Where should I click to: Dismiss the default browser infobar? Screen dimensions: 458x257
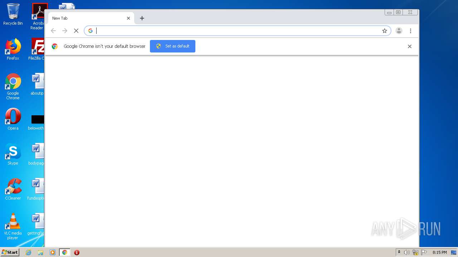[410, 46]
